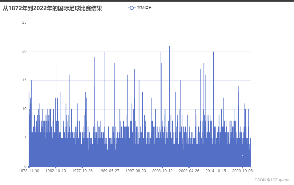Click the CSDN @10Eugene credit text
This screenshot has height=185, width=294.
point(272,180)
